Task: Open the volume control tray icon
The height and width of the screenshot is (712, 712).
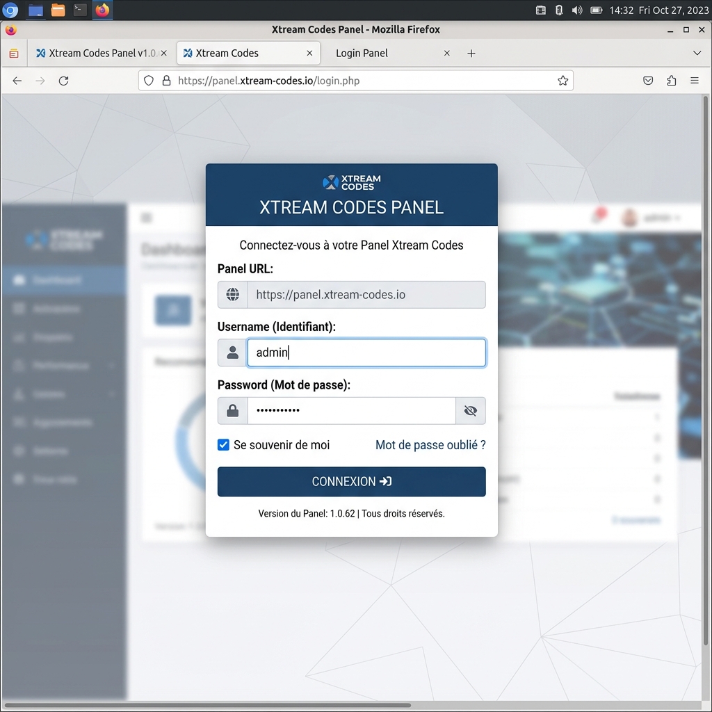Action: tap(576, 10)
